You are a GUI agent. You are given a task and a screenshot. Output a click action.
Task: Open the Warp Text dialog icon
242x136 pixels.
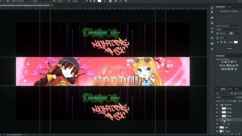click(x=105, y=1)
